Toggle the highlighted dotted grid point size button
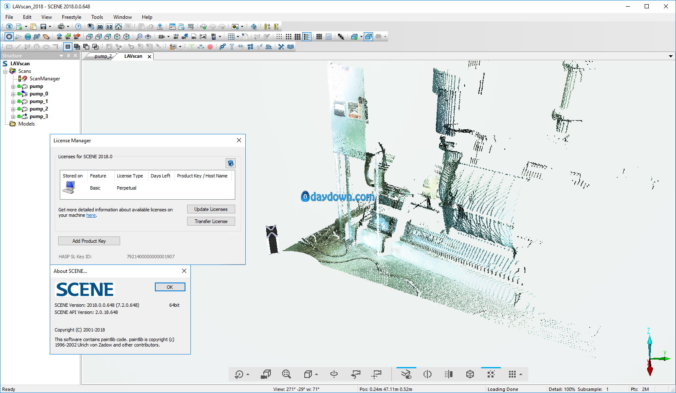Viewport: 676px width, 393px height. coord(307,36)
